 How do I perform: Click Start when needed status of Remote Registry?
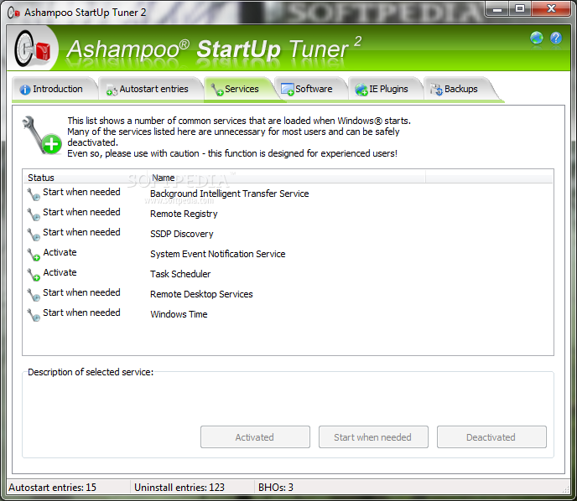[81, 212]
